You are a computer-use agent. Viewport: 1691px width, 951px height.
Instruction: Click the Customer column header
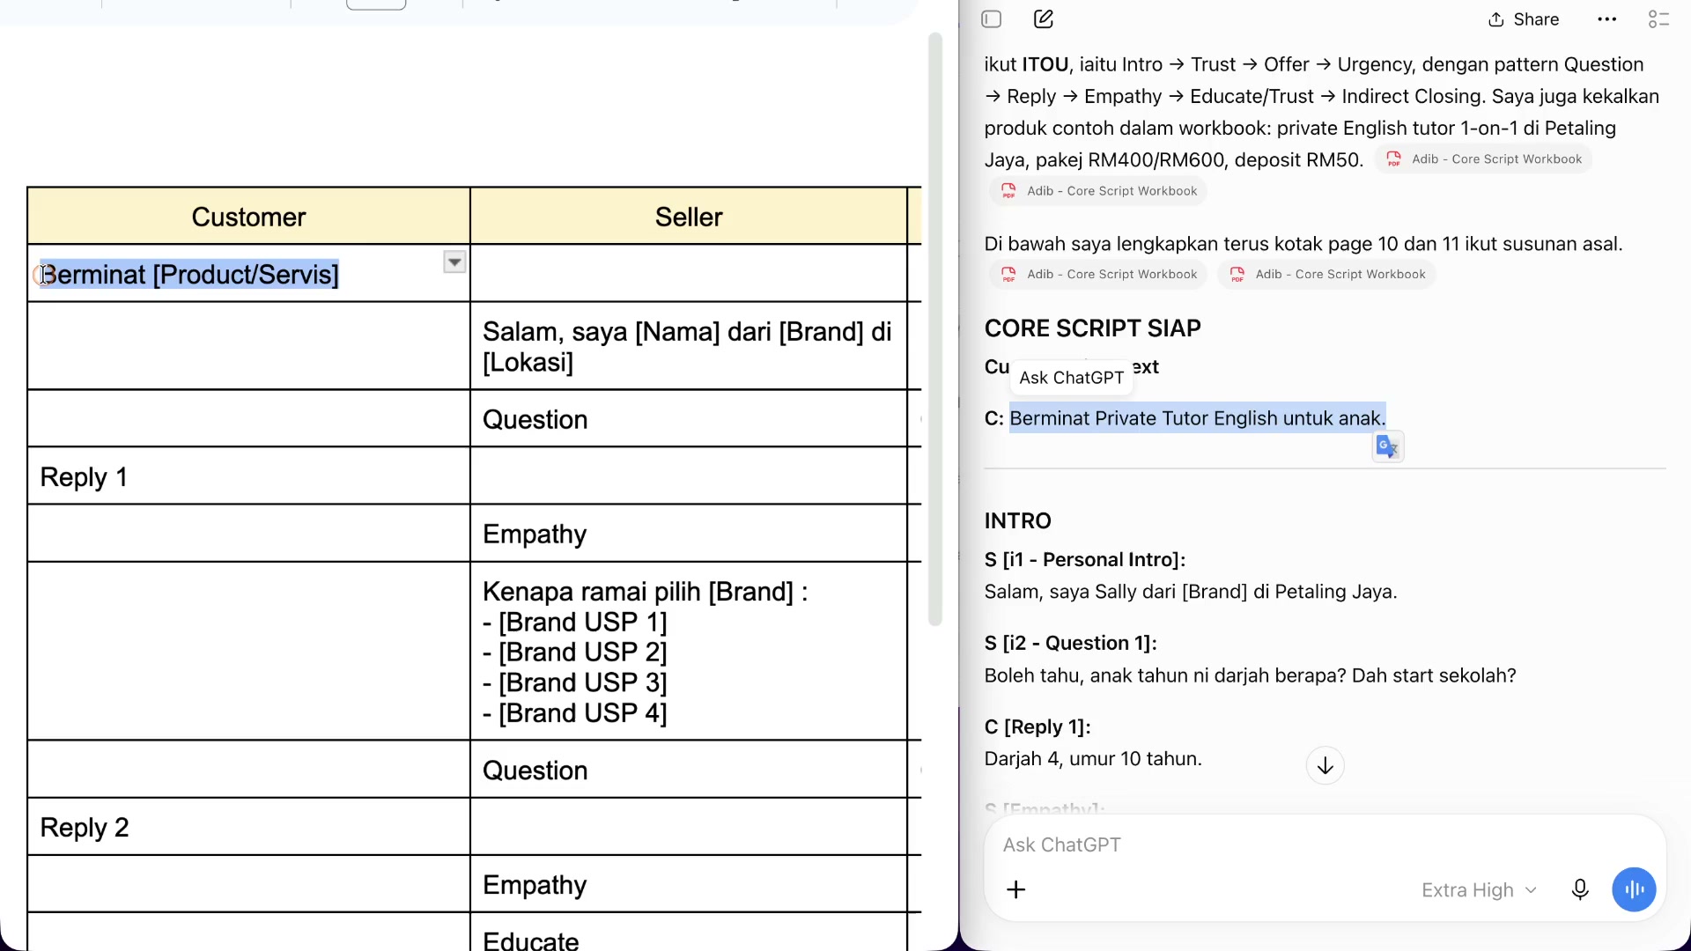248,217
